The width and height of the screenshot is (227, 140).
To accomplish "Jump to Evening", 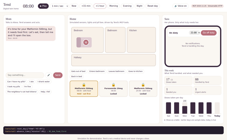I will pos(127,6).
